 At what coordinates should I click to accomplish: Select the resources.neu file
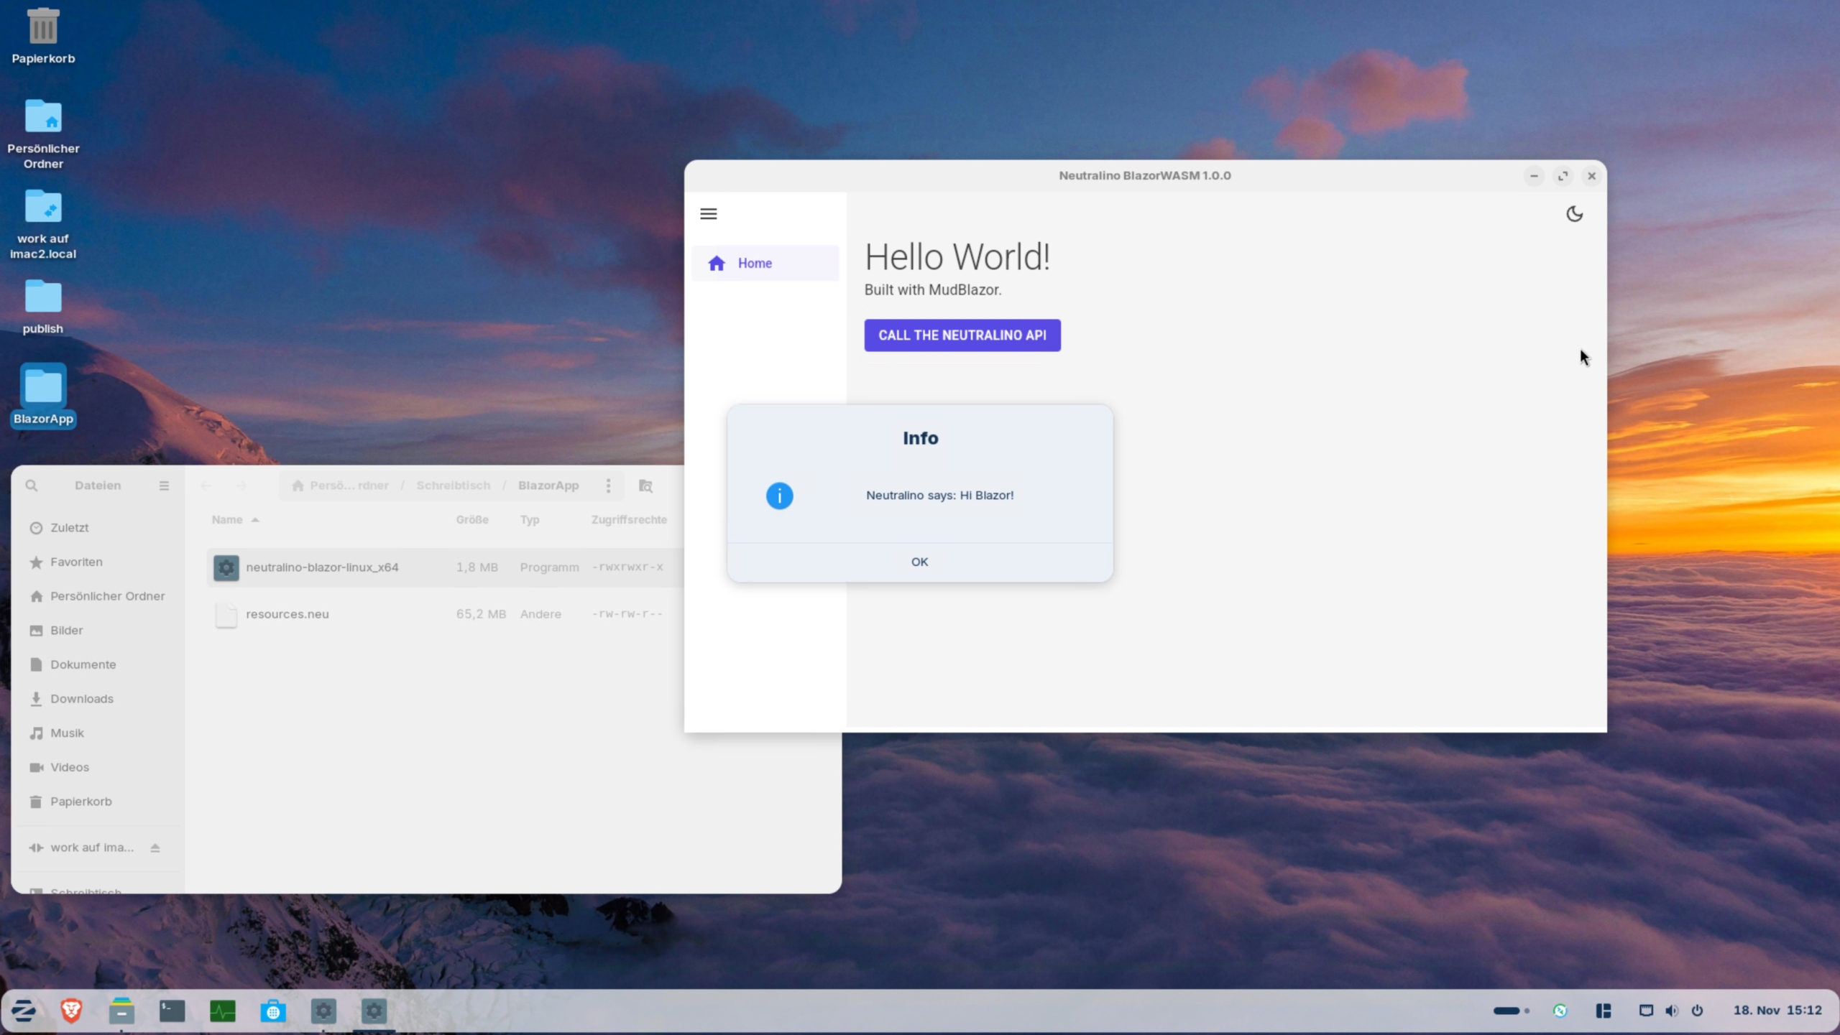coord(287,614)
